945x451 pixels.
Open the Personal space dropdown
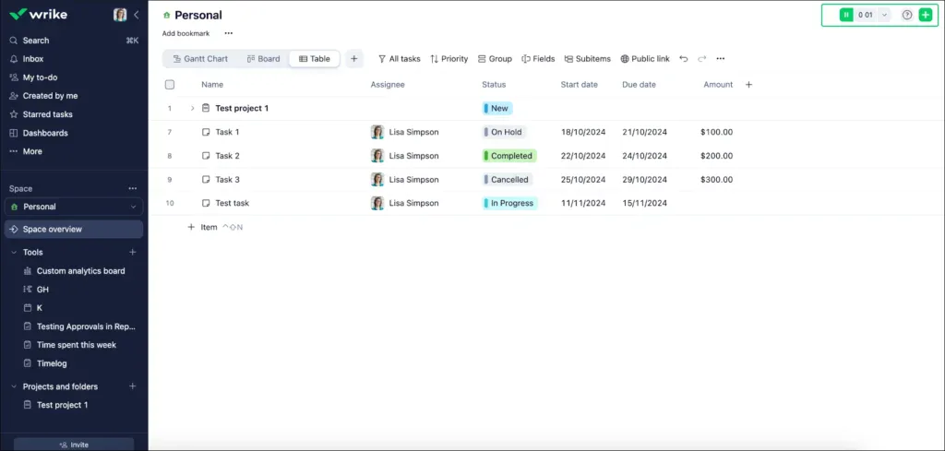pyautogui.click(x=136, y=207)
